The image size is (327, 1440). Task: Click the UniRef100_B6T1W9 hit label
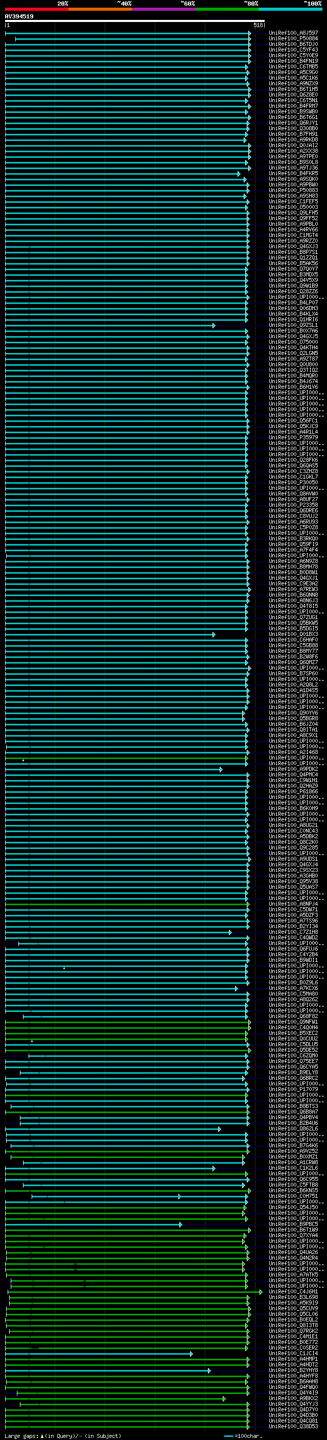[293, 1229]
